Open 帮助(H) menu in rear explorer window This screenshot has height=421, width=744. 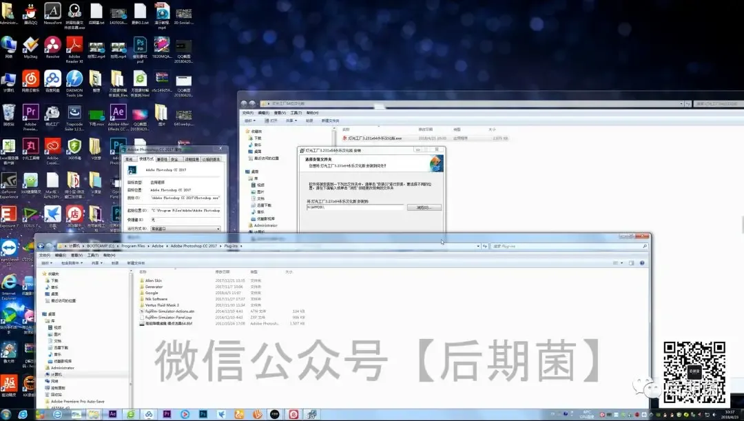(312, 113)
